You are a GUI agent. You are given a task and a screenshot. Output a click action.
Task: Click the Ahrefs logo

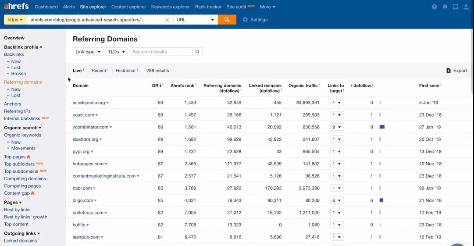(x=17, y=7)
